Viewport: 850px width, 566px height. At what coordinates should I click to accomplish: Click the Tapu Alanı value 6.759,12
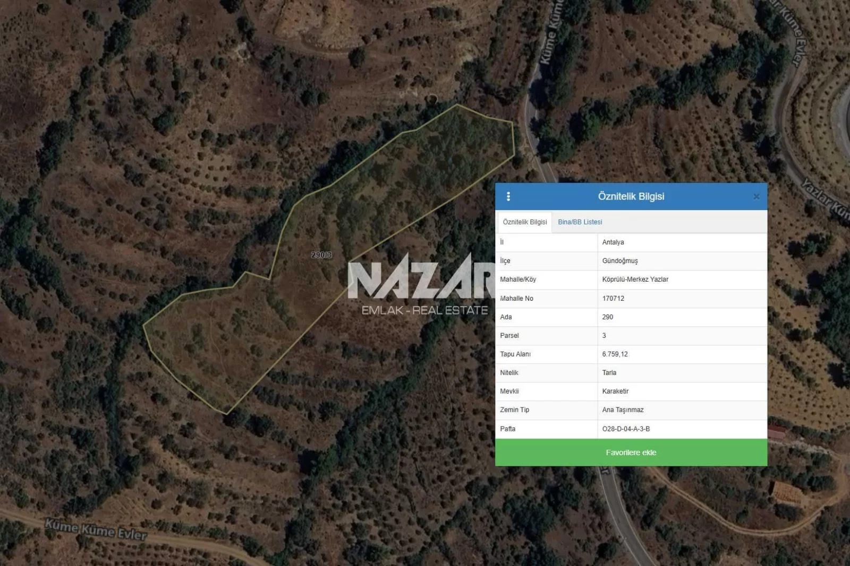(x=615, y=354)
